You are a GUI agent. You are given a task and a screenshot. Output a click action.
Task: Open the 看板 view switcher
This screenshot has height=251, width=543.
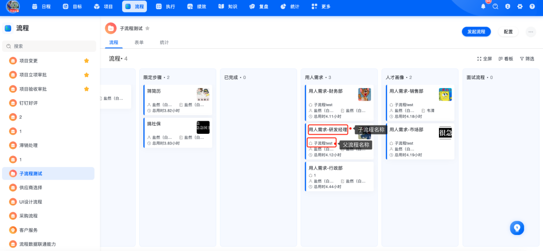tap(506, 59)
